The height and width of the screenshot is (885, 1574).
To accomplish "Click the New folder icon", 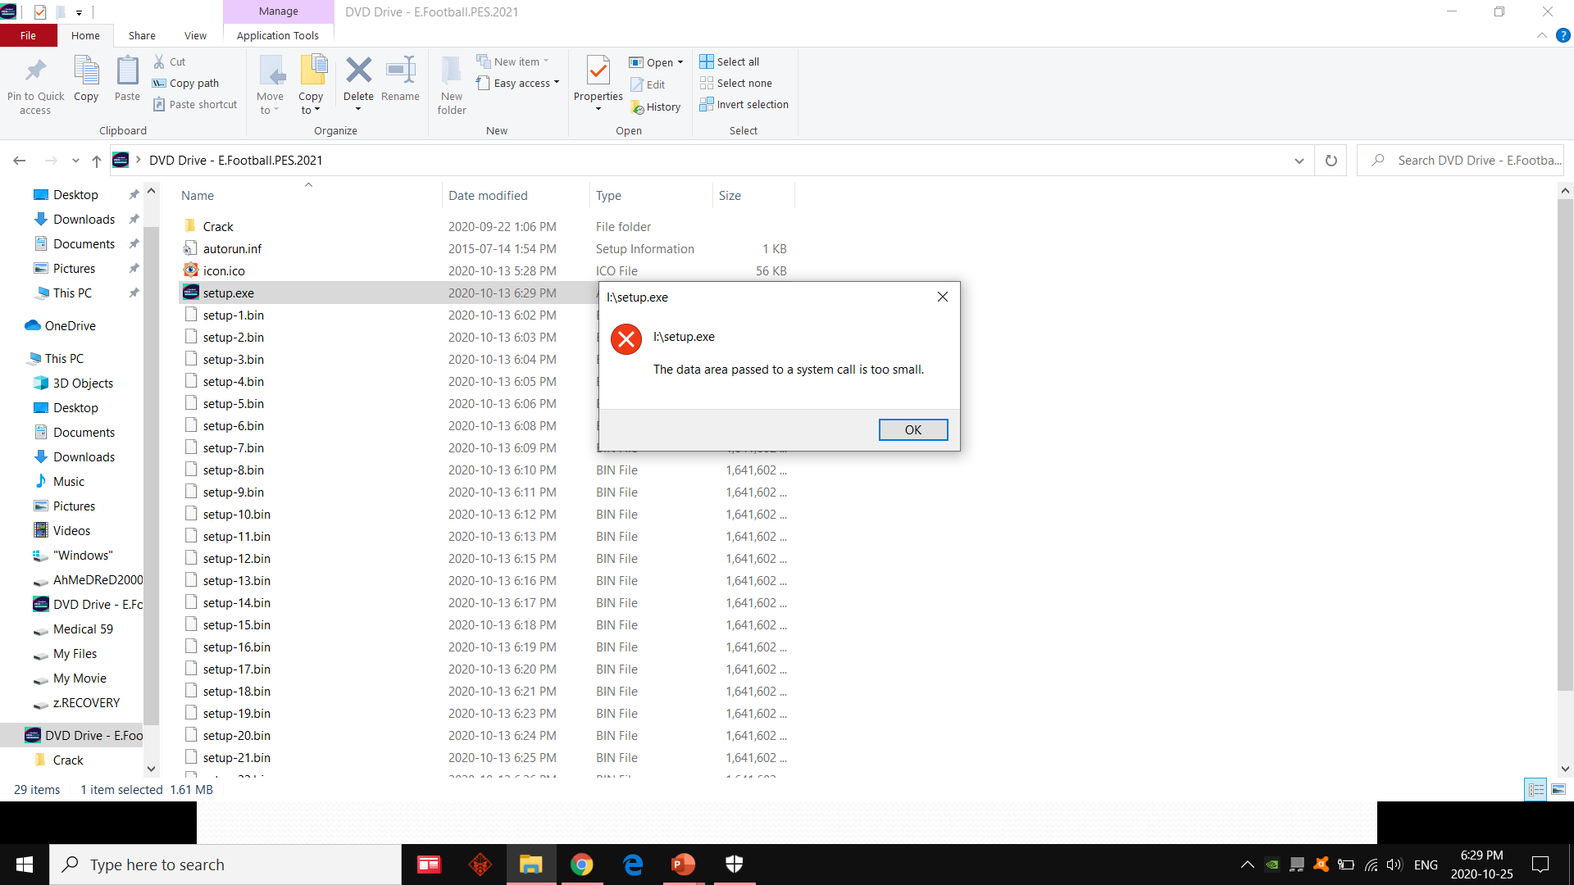I will (x=452, y=70).
